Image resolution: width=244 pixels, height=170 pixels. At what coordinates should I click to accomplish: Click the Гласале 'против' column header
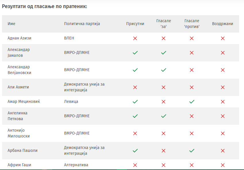click(x=192, y=24)
